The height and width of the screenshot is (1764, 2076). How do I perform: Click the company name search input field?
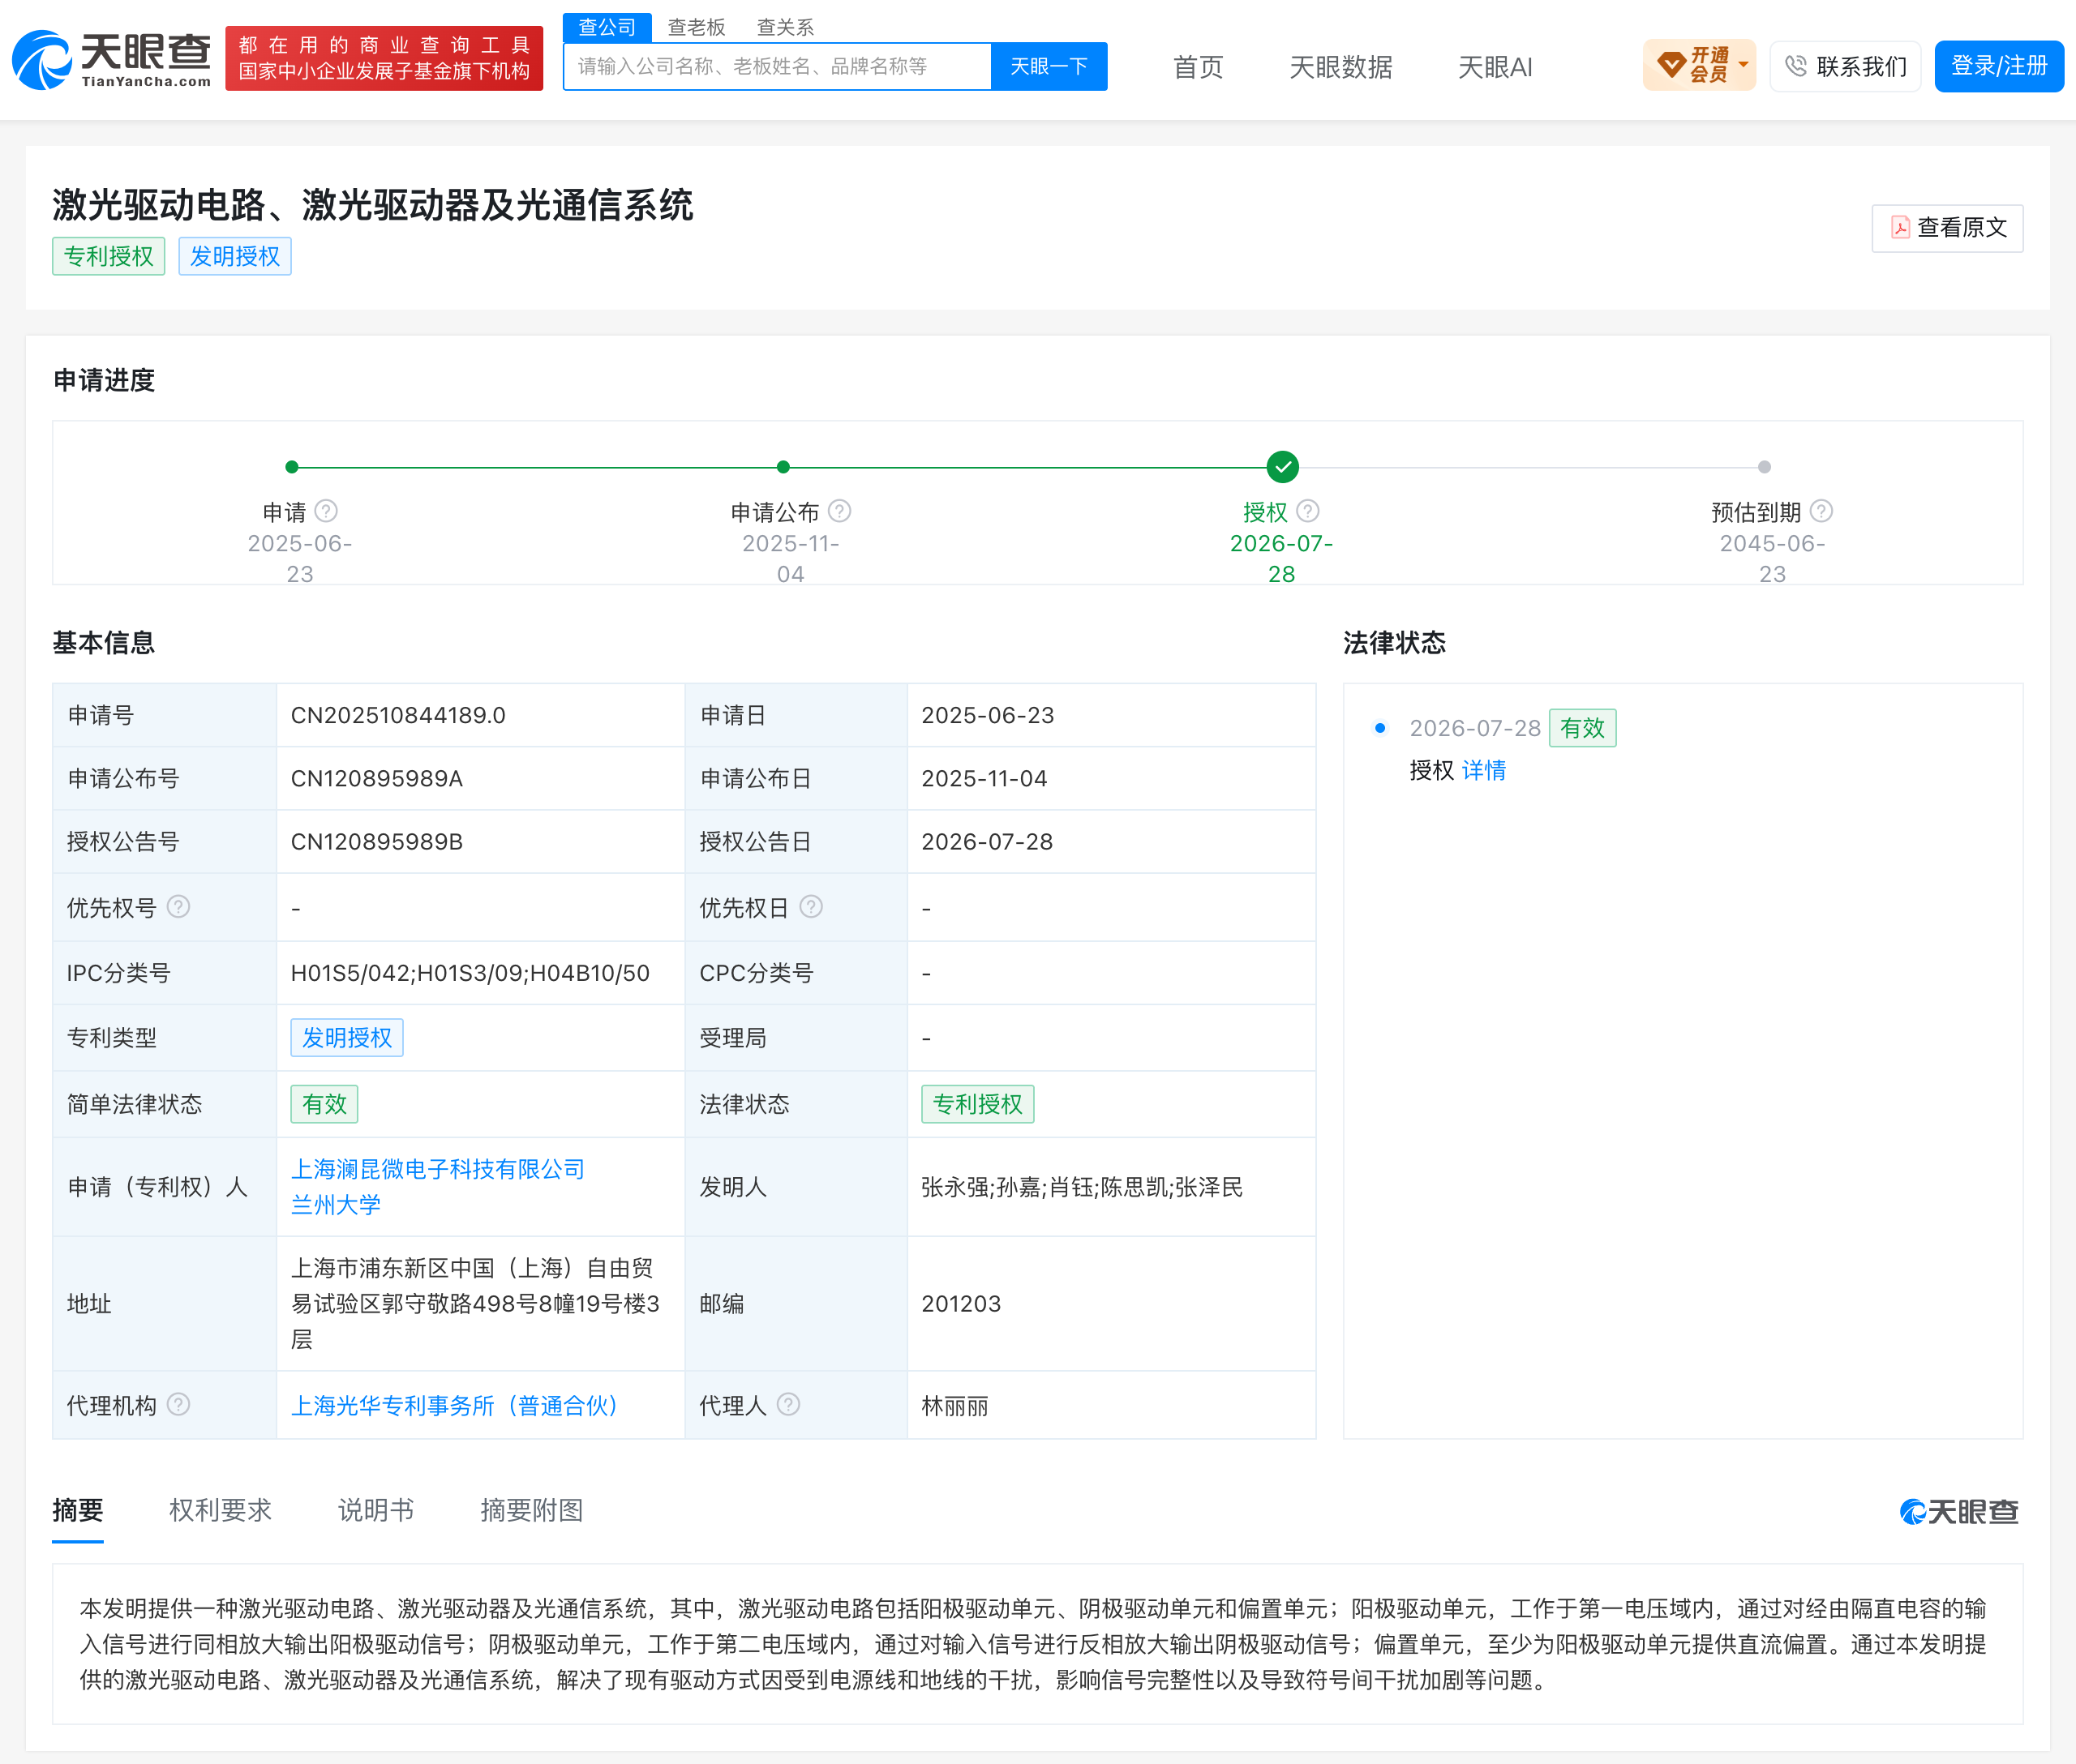point(778,66)
